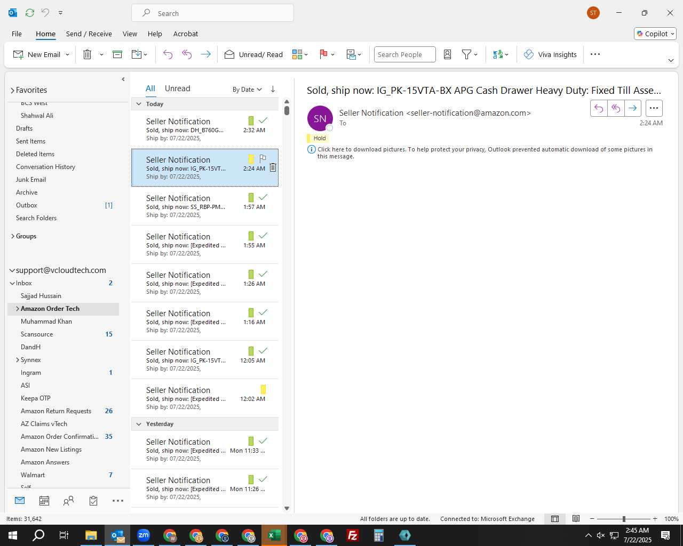Expand the Synnex folder

coord(18,360)
